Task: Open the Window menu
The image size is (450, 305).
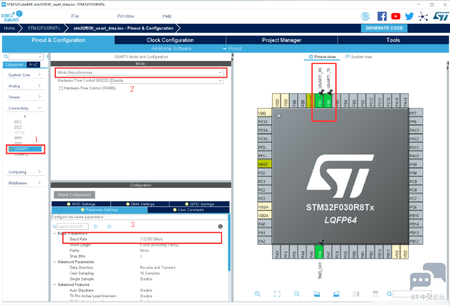Action: pyautogui.click(x=125, y=16)
